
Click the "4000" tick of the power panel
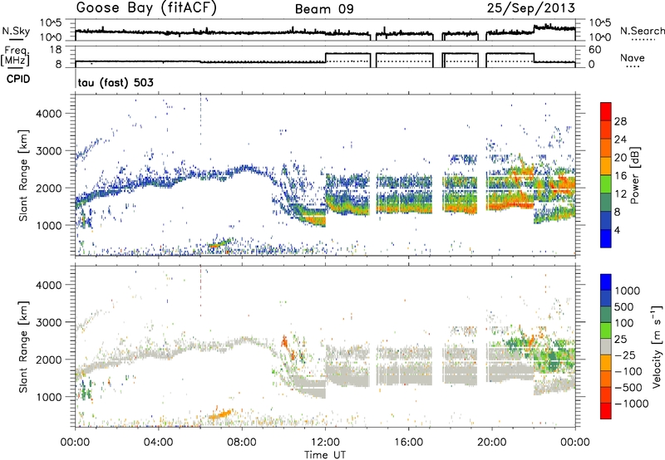pyautogui.click(x=48, y=114)
